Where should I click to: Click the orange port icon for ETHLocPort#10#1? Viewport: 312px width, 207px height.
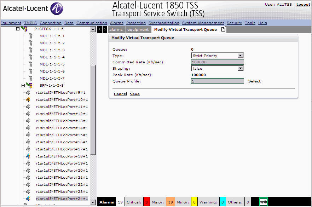pos(28,99)
